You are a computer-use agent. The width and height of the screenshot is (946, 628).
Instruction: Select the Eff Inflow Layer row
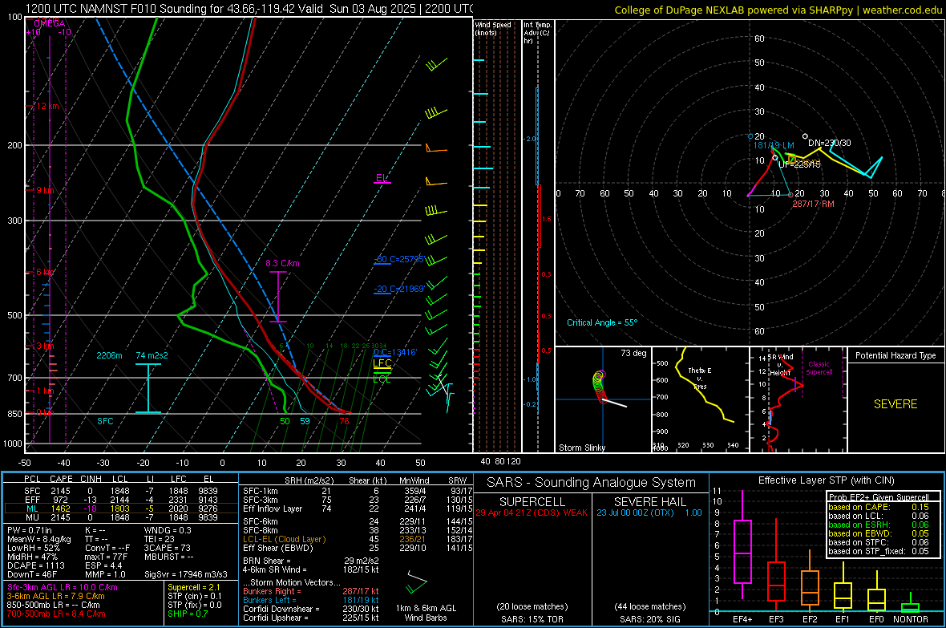point(358,508)
